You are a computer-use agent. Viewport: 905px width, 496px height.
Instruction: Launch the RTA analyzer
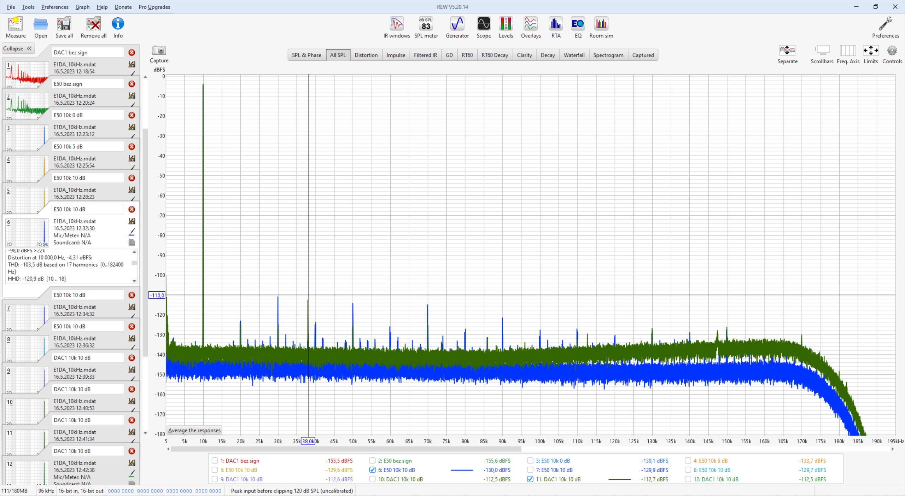click(556, 27)
